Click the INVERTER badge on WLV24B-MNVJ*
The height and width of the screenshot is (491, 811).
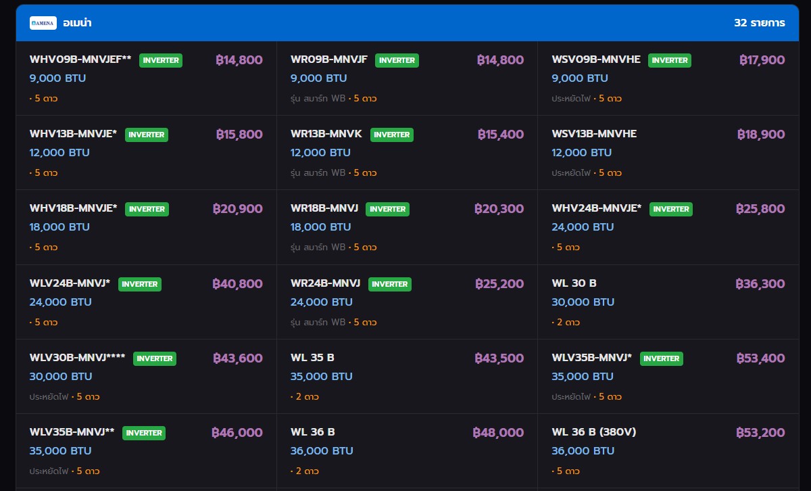coord(140,284)
